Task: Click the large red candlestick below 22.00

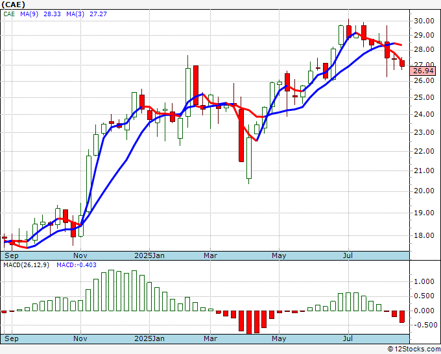Action: pos(241,136)
